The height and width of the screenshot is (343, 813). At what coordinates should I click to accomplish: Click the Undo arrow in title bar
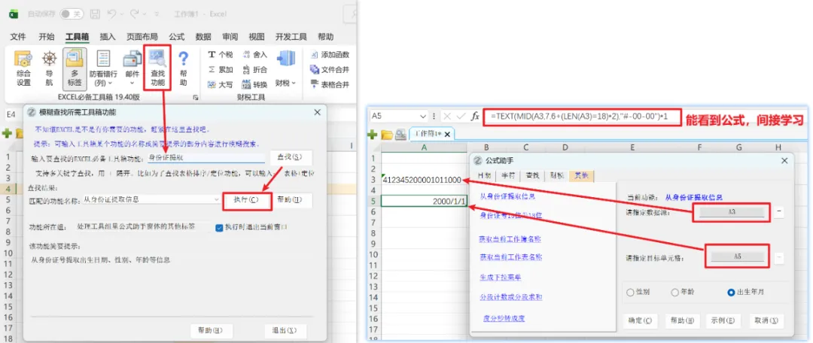pos(112,14)
